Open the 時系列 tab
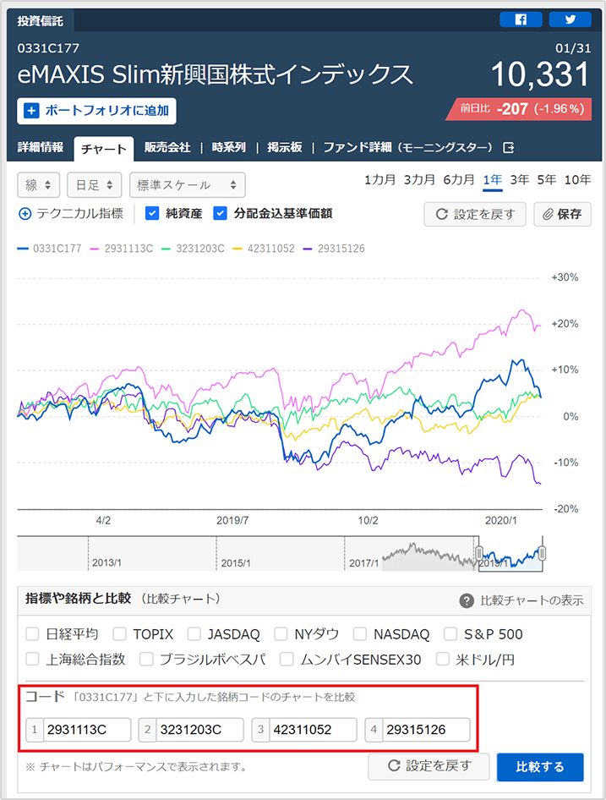This screenshot has height=800, width=606. click(x=229, y=147)
